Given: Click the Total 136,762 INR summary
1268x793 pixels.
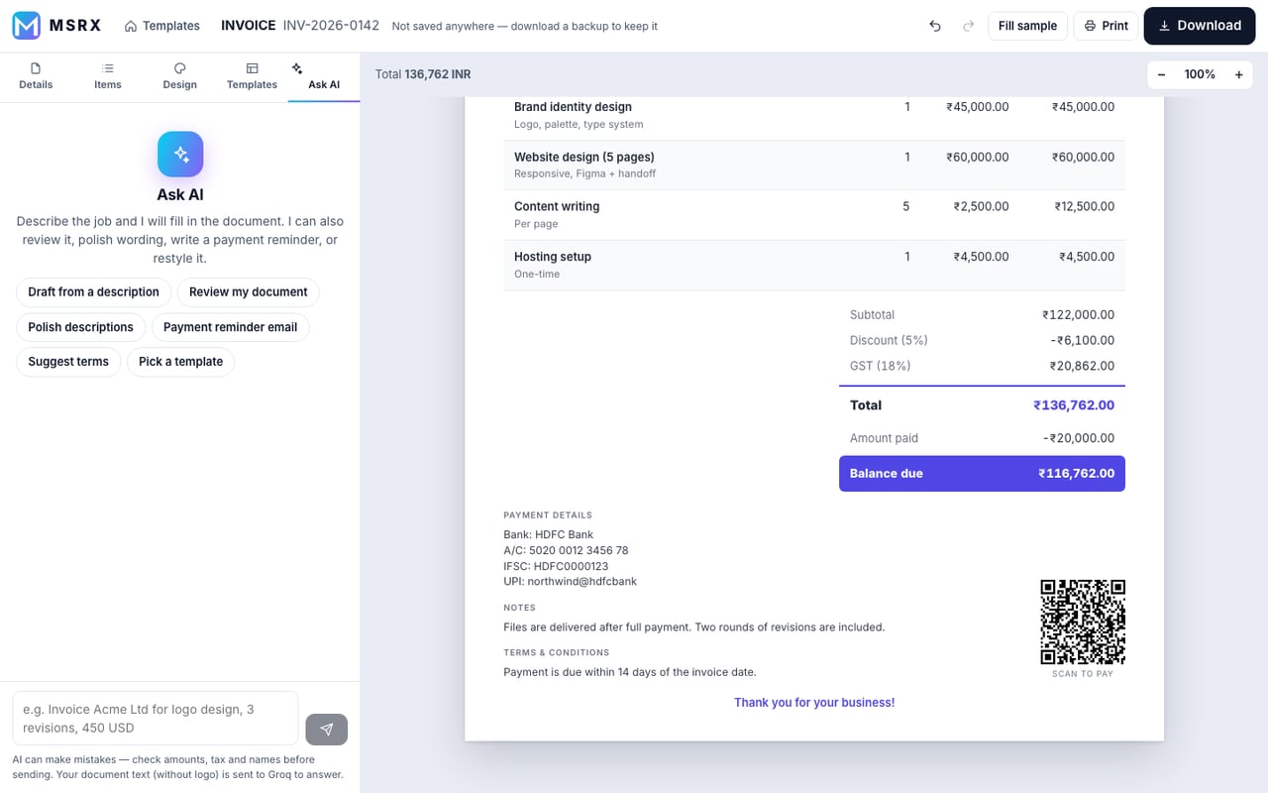Looking at the screenshot, I should [x=423, y=74].
